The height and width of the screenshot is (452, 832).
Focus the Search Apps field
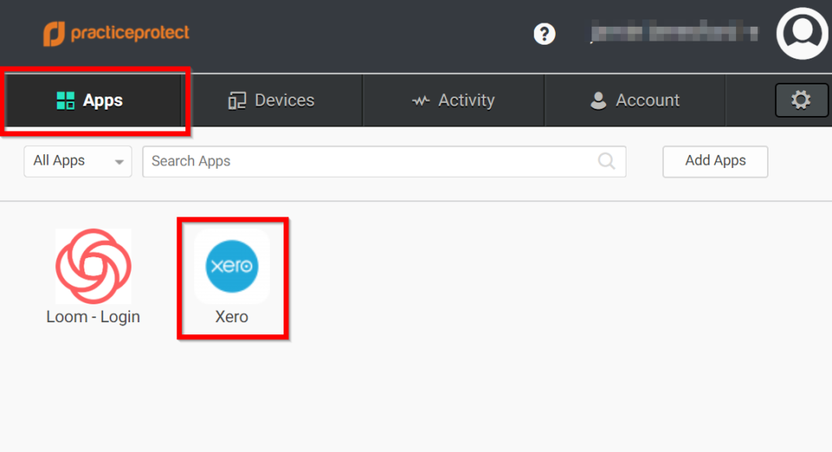click(384, 161)
